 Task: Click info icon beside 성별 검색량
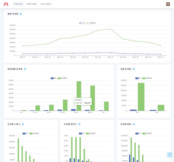134,69
